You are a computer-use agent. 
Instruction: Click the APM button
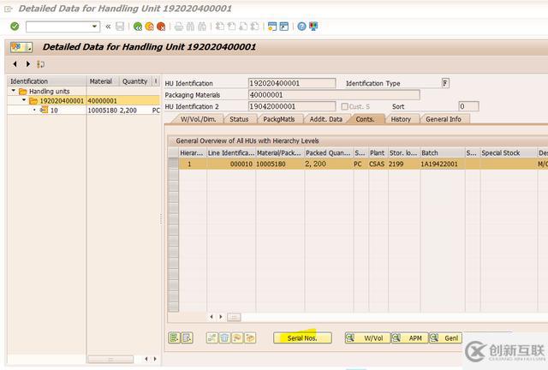409,338
